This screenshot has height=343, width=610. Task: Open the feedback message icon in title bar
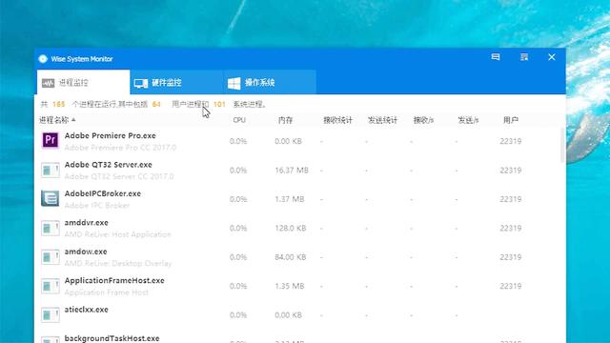click(x=496, y=57)
